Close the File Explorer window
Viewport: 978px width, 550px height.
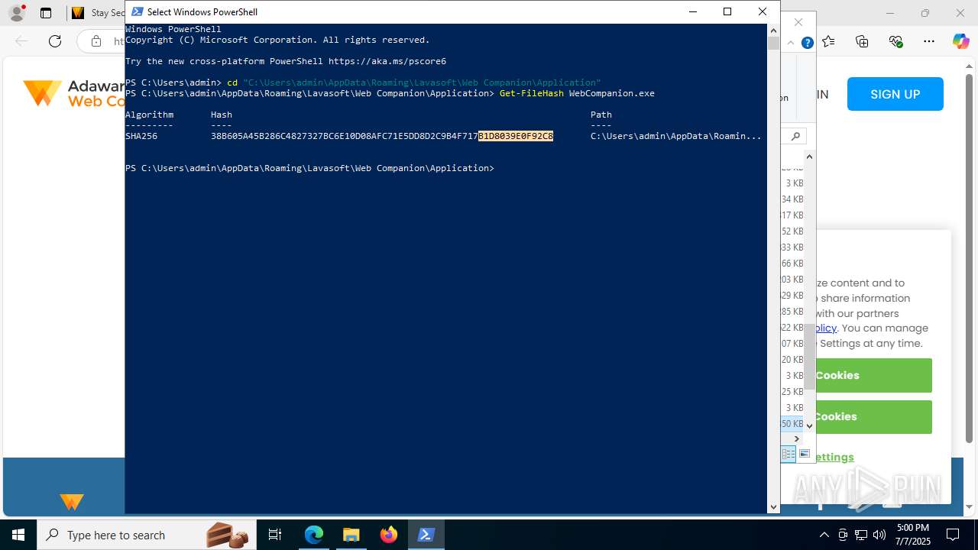coord(798,22)
